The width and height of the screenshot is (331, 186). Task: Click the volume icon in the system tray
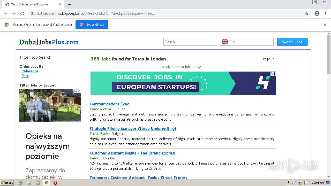pos(294,183)
